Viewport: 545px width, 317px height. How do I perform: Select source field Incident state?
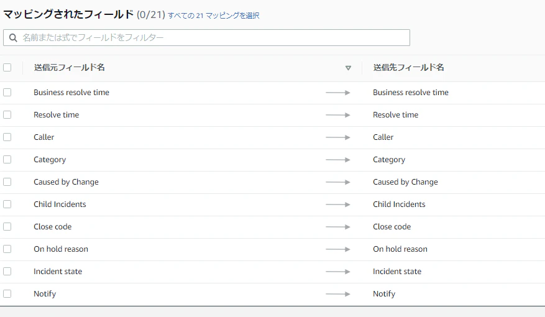58,271
